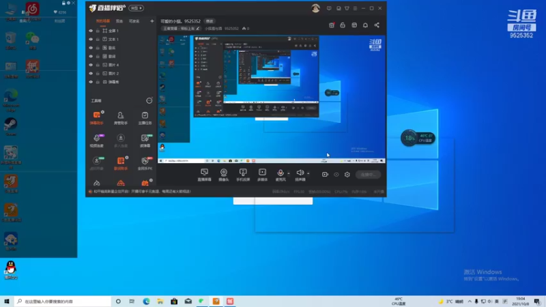Open the 视频连麦 video co-stream tool

click(x=96, y=141)
